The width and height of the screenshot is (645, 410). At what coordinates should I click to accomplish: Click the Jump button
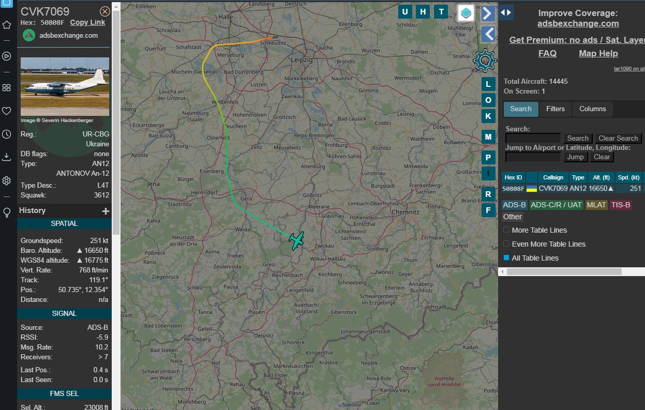(575, 157)
